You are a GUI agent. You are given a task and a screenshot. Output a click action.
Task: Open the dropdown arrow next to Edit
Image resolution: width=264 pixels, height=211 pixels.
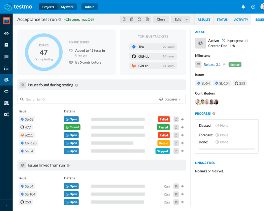click(187, 19)
